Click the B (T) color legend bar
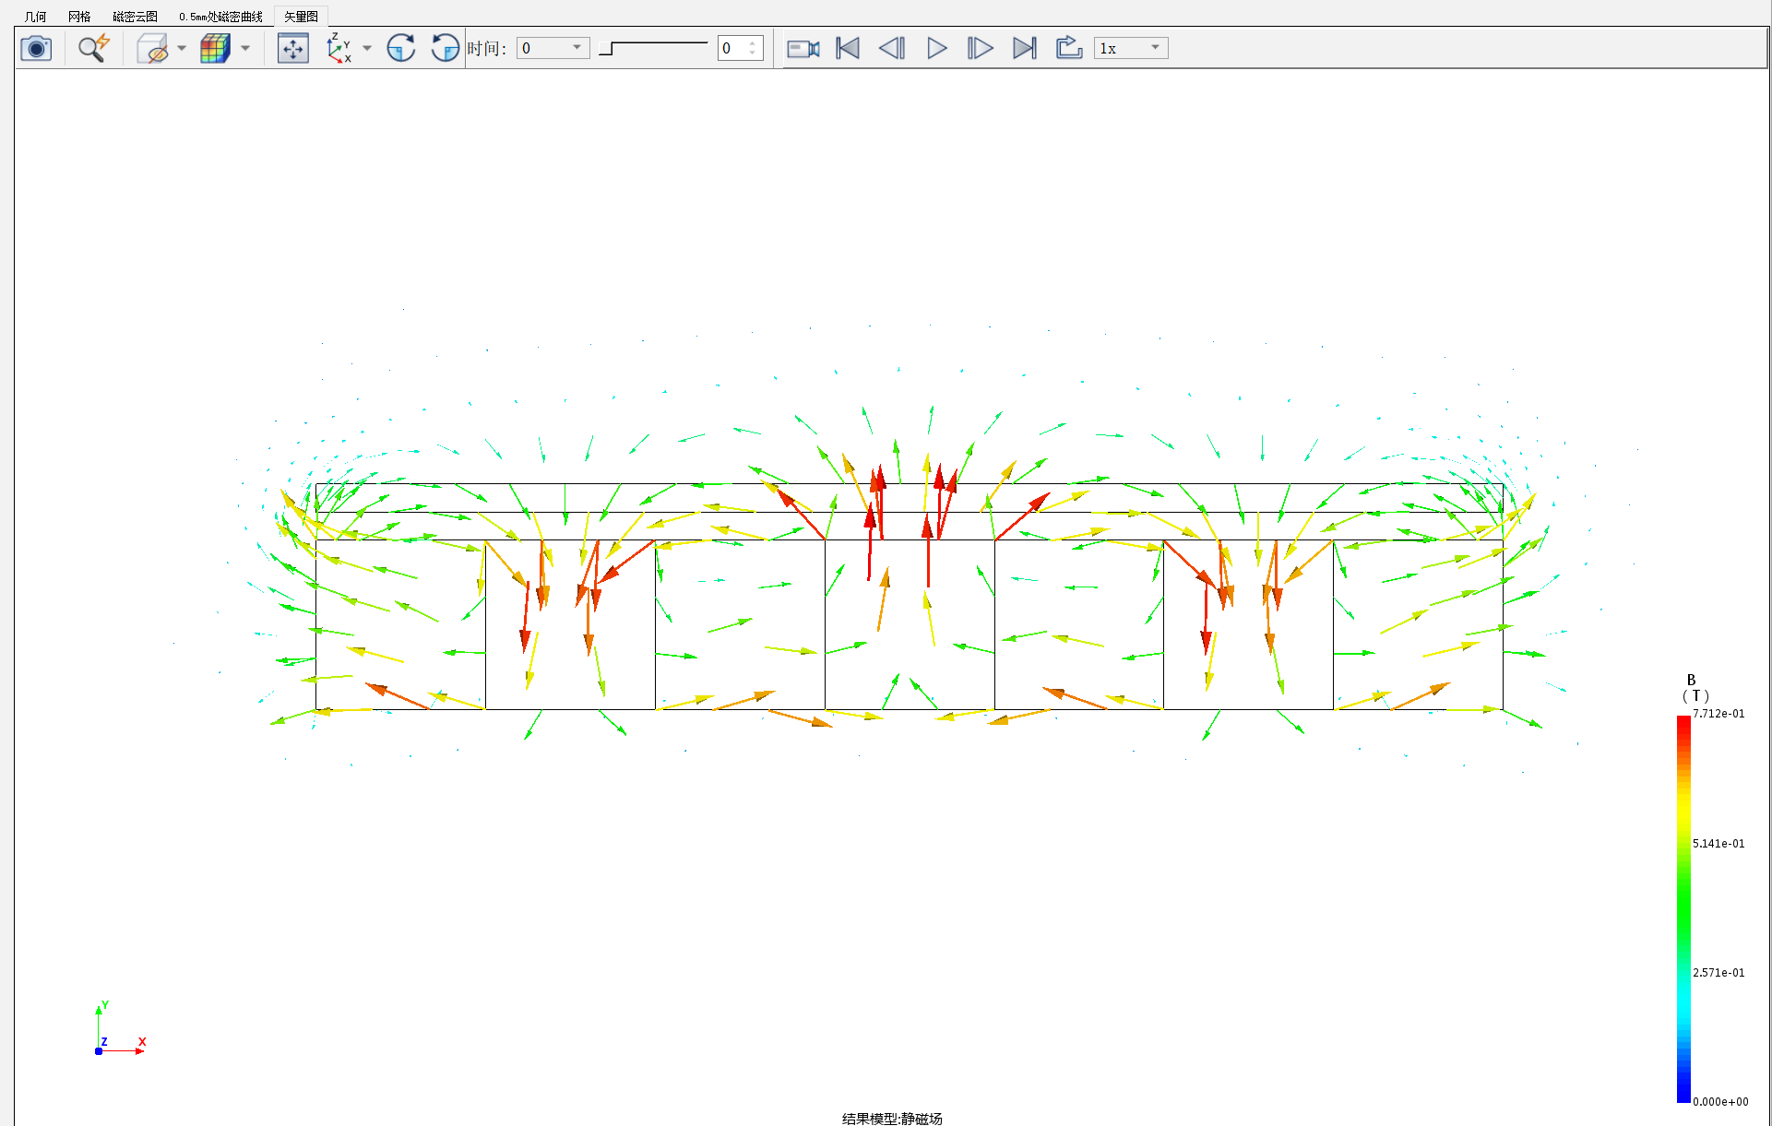1772x1126 pixels. 1683,908
